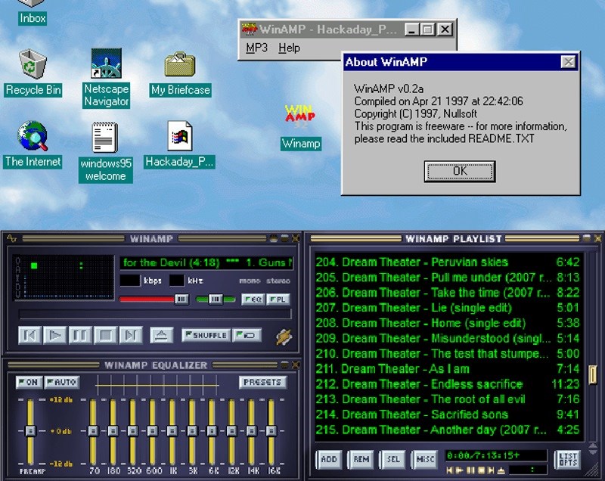Close the About WinAMP dialog
This screenshot has width=605, height=481.
tap(569, 62)
